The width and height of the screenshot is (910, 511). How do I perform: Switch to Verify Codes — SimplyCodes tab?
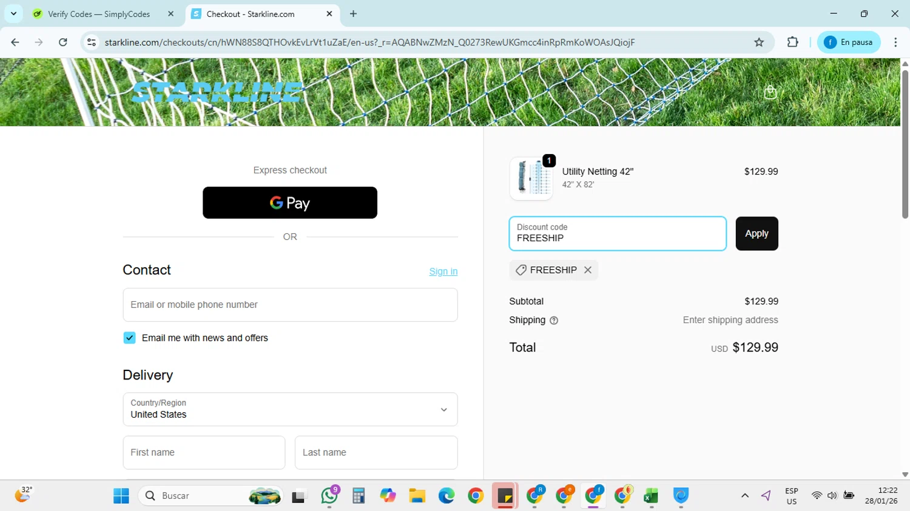click(x=99, y=14)
